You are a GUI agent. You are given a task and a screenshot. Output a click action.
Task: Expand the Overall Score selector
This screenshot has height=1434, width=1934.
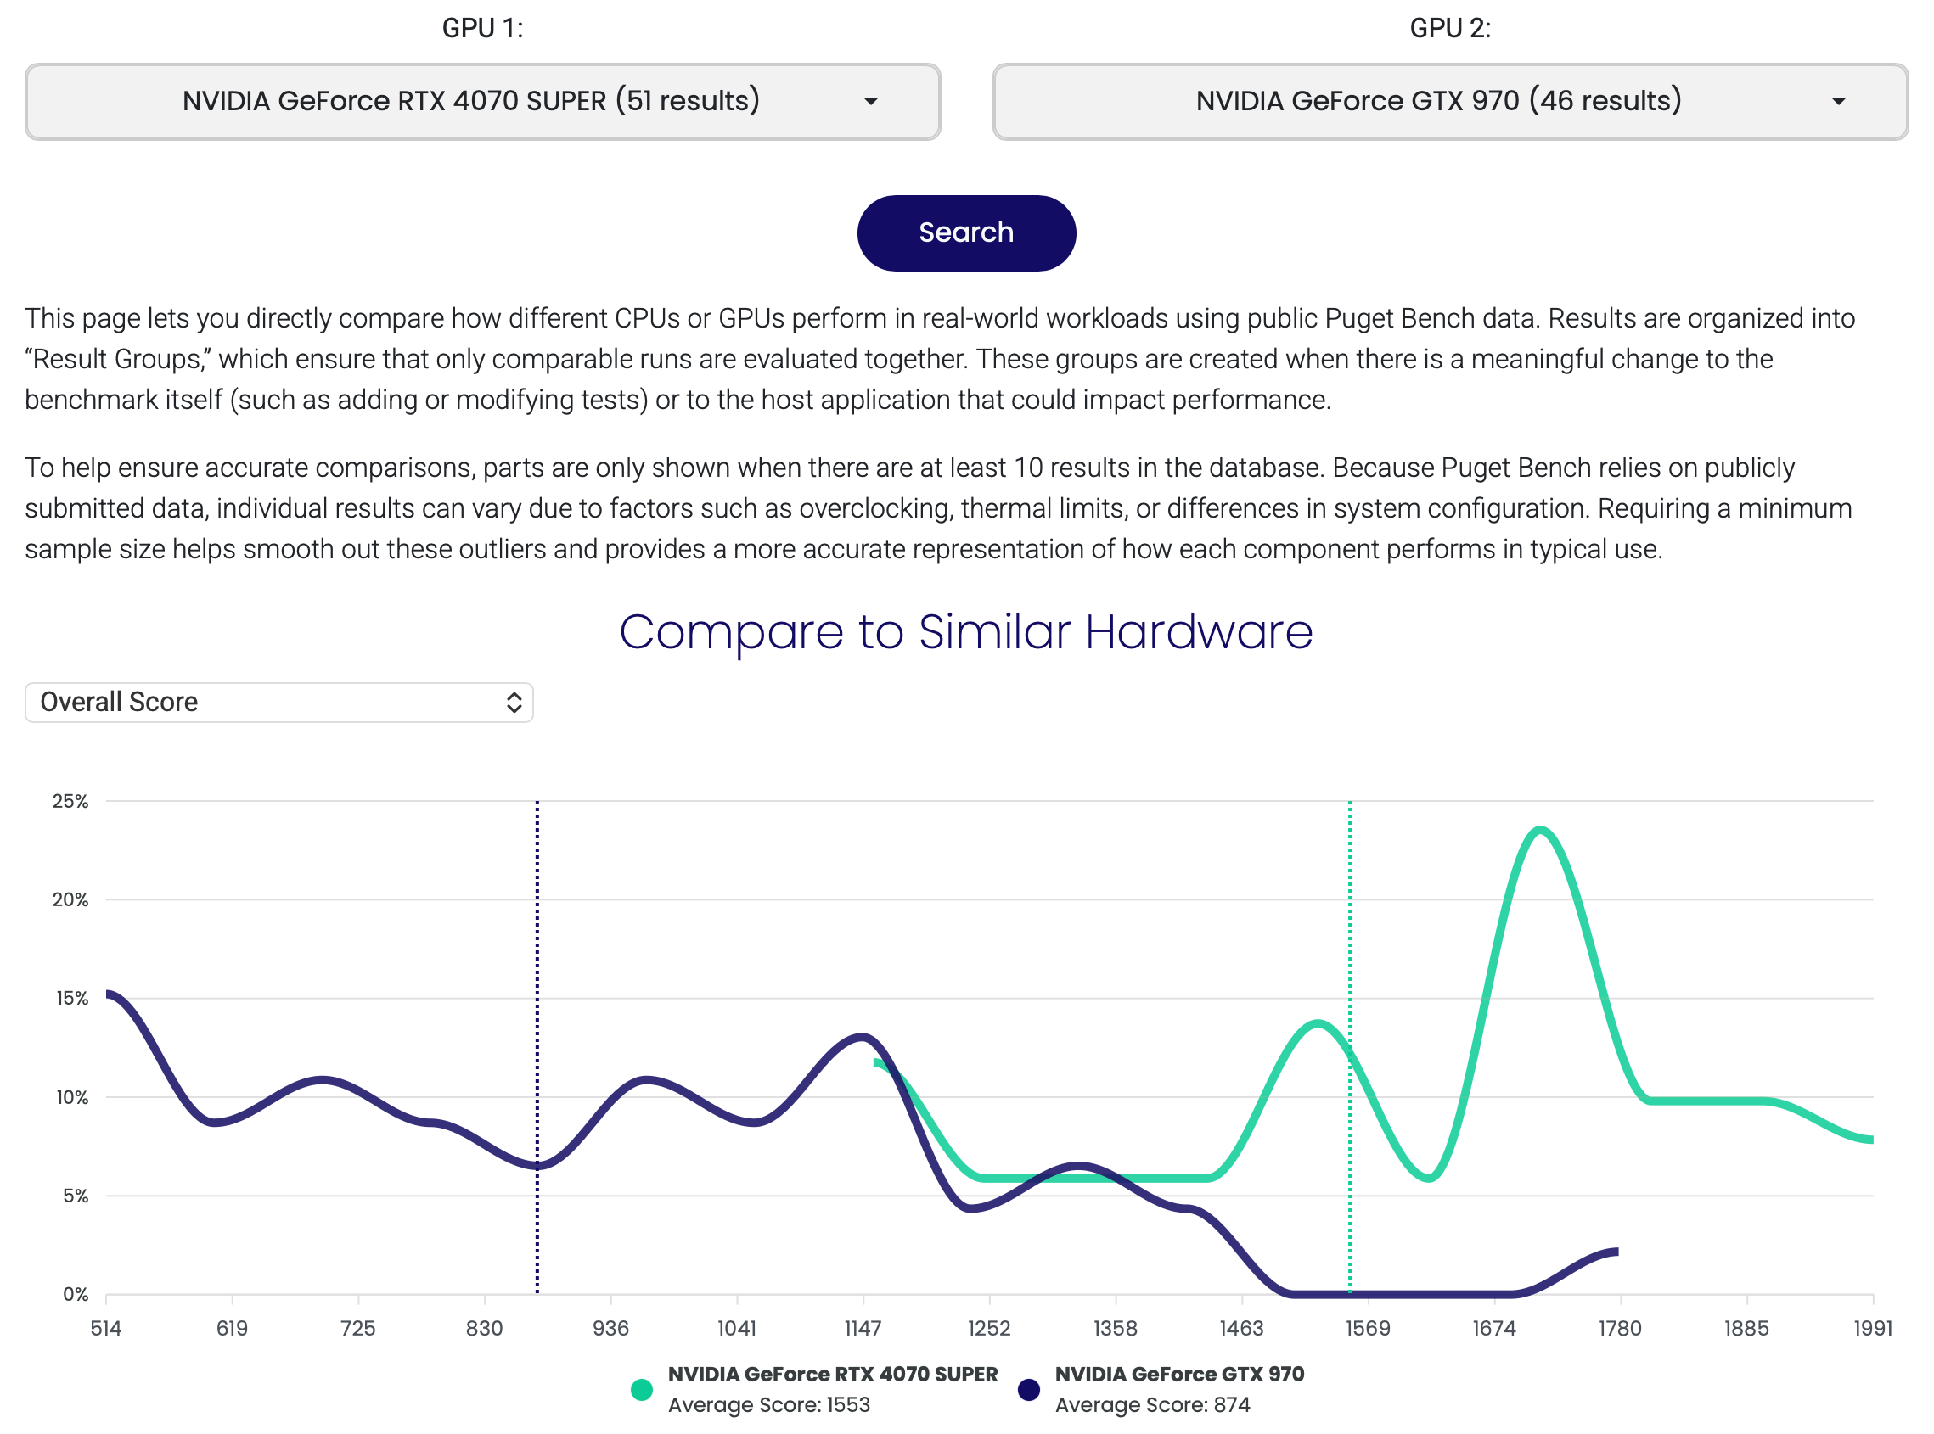click(278, 703)
